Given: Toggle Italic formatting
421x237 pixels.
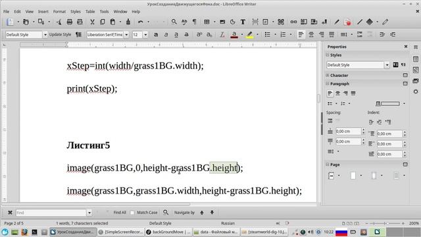Looking at the screenshot, I should (x=166, y=35).
